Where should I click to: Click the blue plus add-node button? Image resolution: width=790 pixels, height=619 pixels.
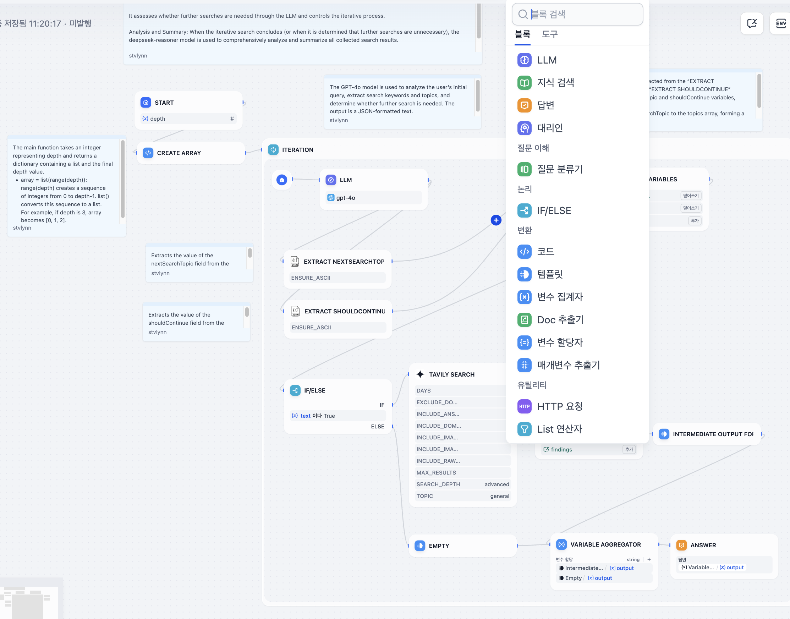496,220
